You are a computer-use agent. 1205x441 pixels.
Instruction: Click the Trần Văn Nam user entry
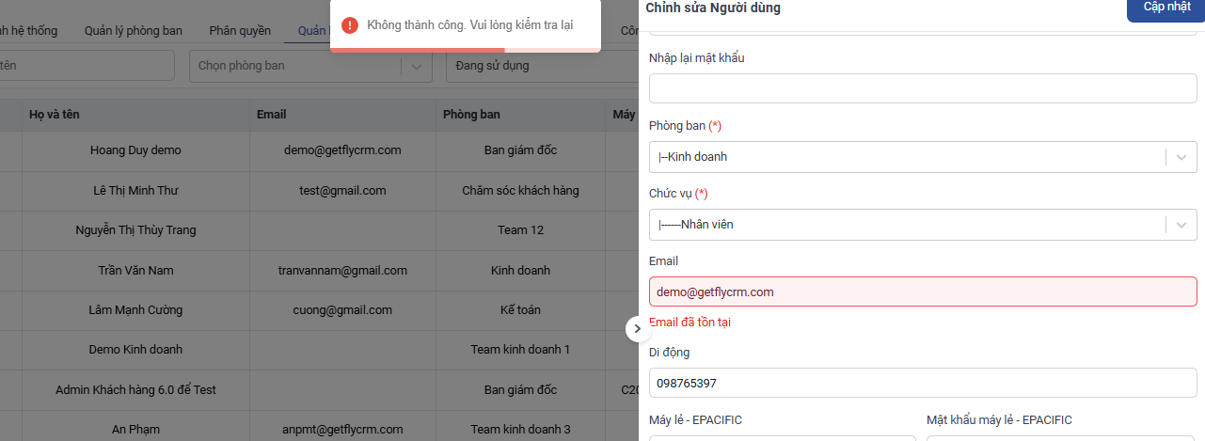click(135, 271)
